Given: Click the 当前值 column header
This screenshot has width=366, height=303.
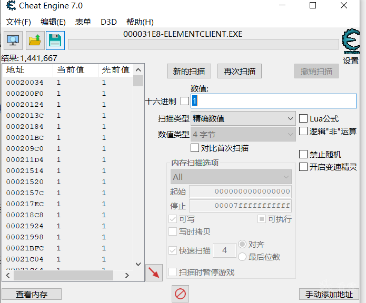Looking at the screenshot, I should [76, 70].
